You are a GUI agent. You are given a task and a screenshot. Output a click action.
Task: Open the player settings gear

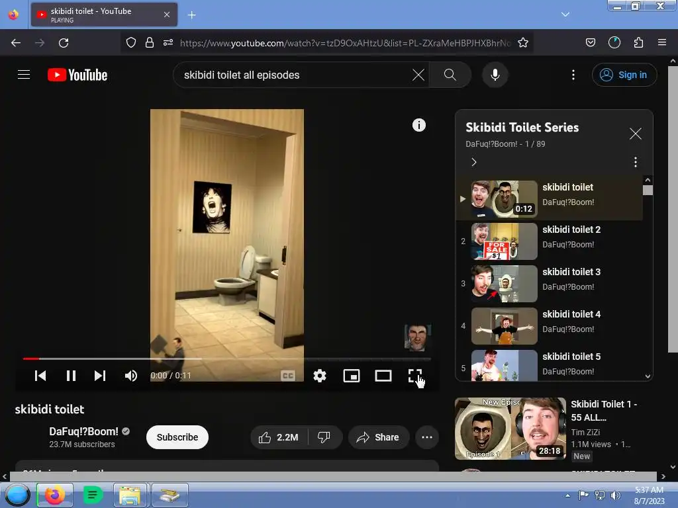coord(320,376)
